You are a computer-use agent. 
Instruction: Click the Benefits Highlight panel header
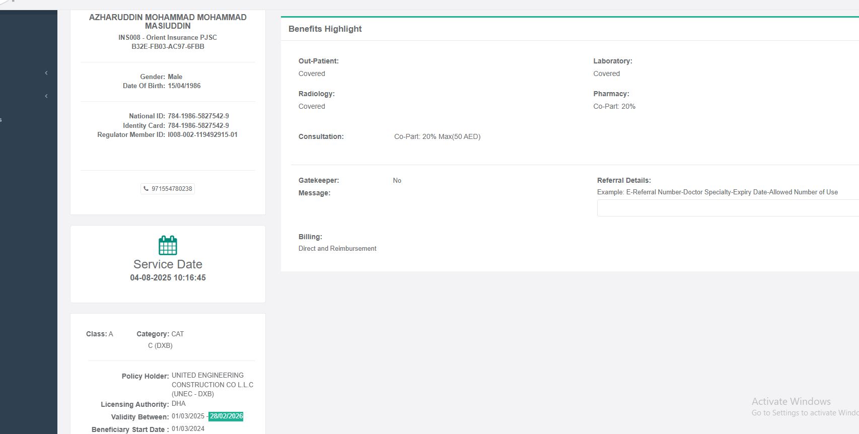pos(325,29)
